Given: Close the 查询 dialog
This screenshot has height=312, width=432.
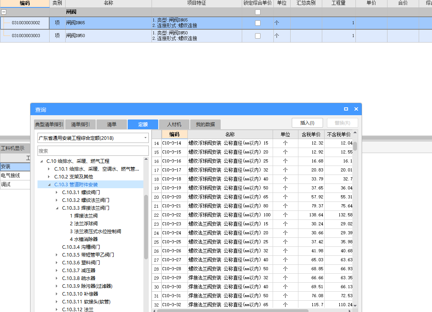Looking at the screenshot, I should [356, 109].
